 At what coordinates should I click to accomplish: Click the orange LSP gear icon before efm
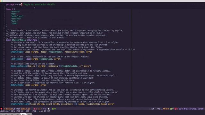(x=164, y=109)
